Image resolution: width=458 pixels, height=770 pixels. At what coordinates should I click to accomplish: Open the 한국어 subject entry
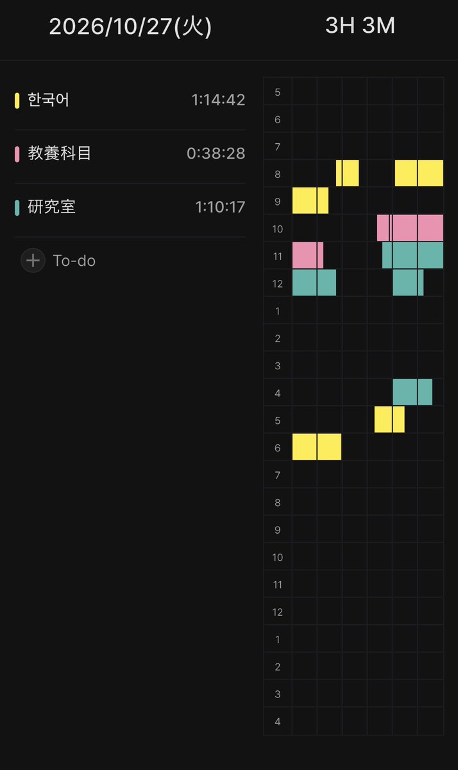(x=130, y=100)
